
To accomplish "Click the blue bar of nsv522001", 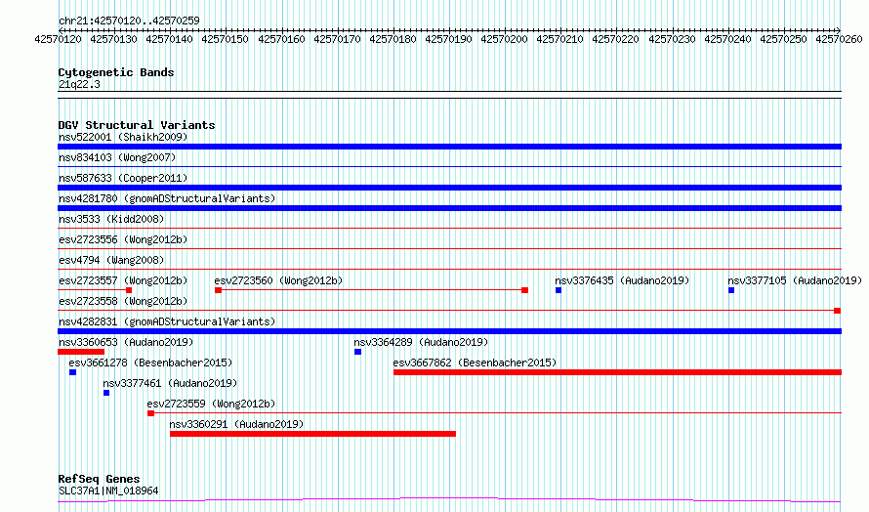I will tap(449, 147).
